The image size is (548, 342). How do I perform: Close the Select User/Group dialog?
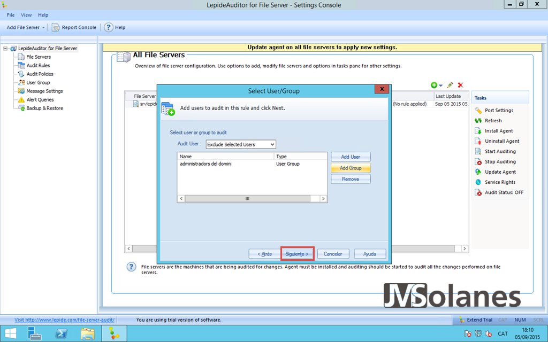(382, 89)
